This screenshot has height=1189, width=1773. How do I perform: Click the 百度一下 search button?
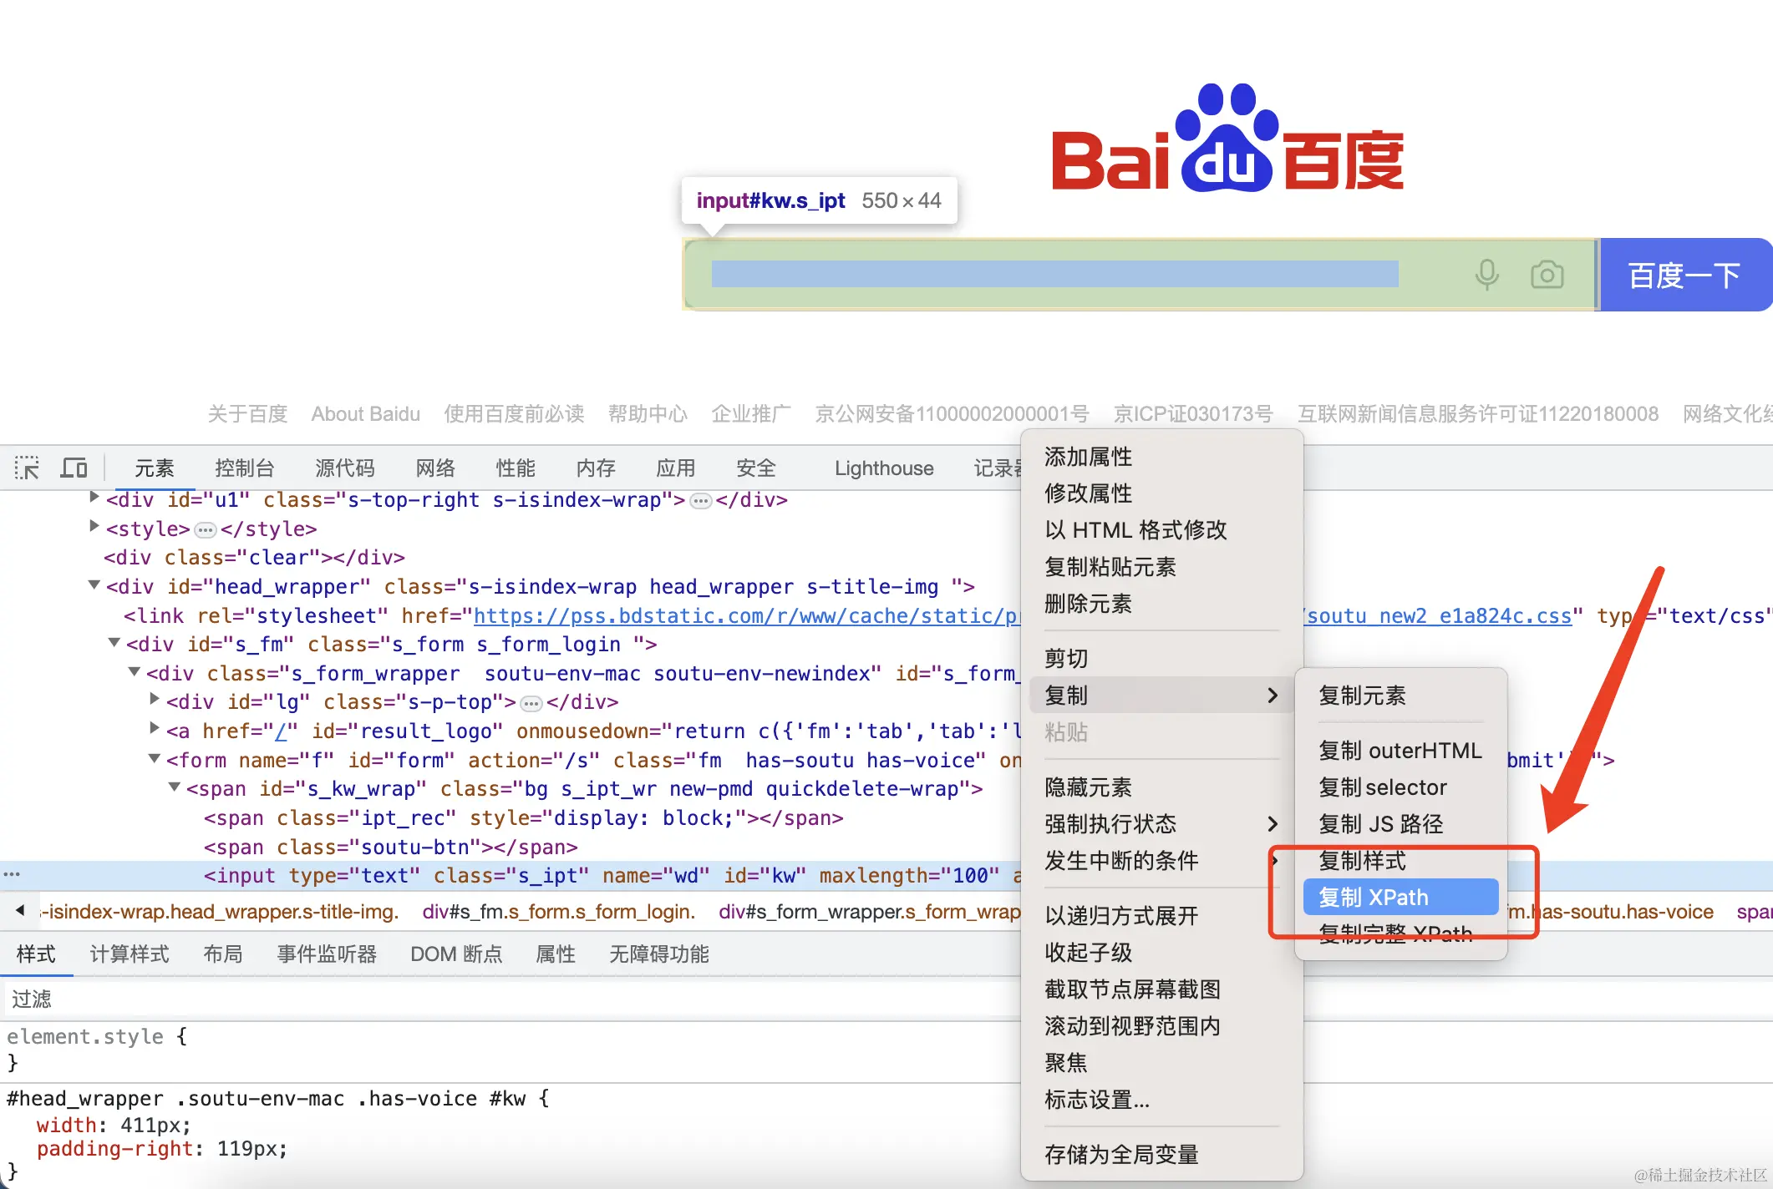click(1684, 275)
